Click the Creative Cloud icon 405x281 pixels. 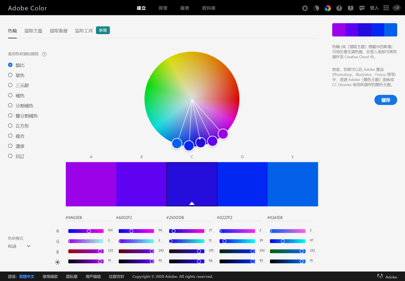396,8
